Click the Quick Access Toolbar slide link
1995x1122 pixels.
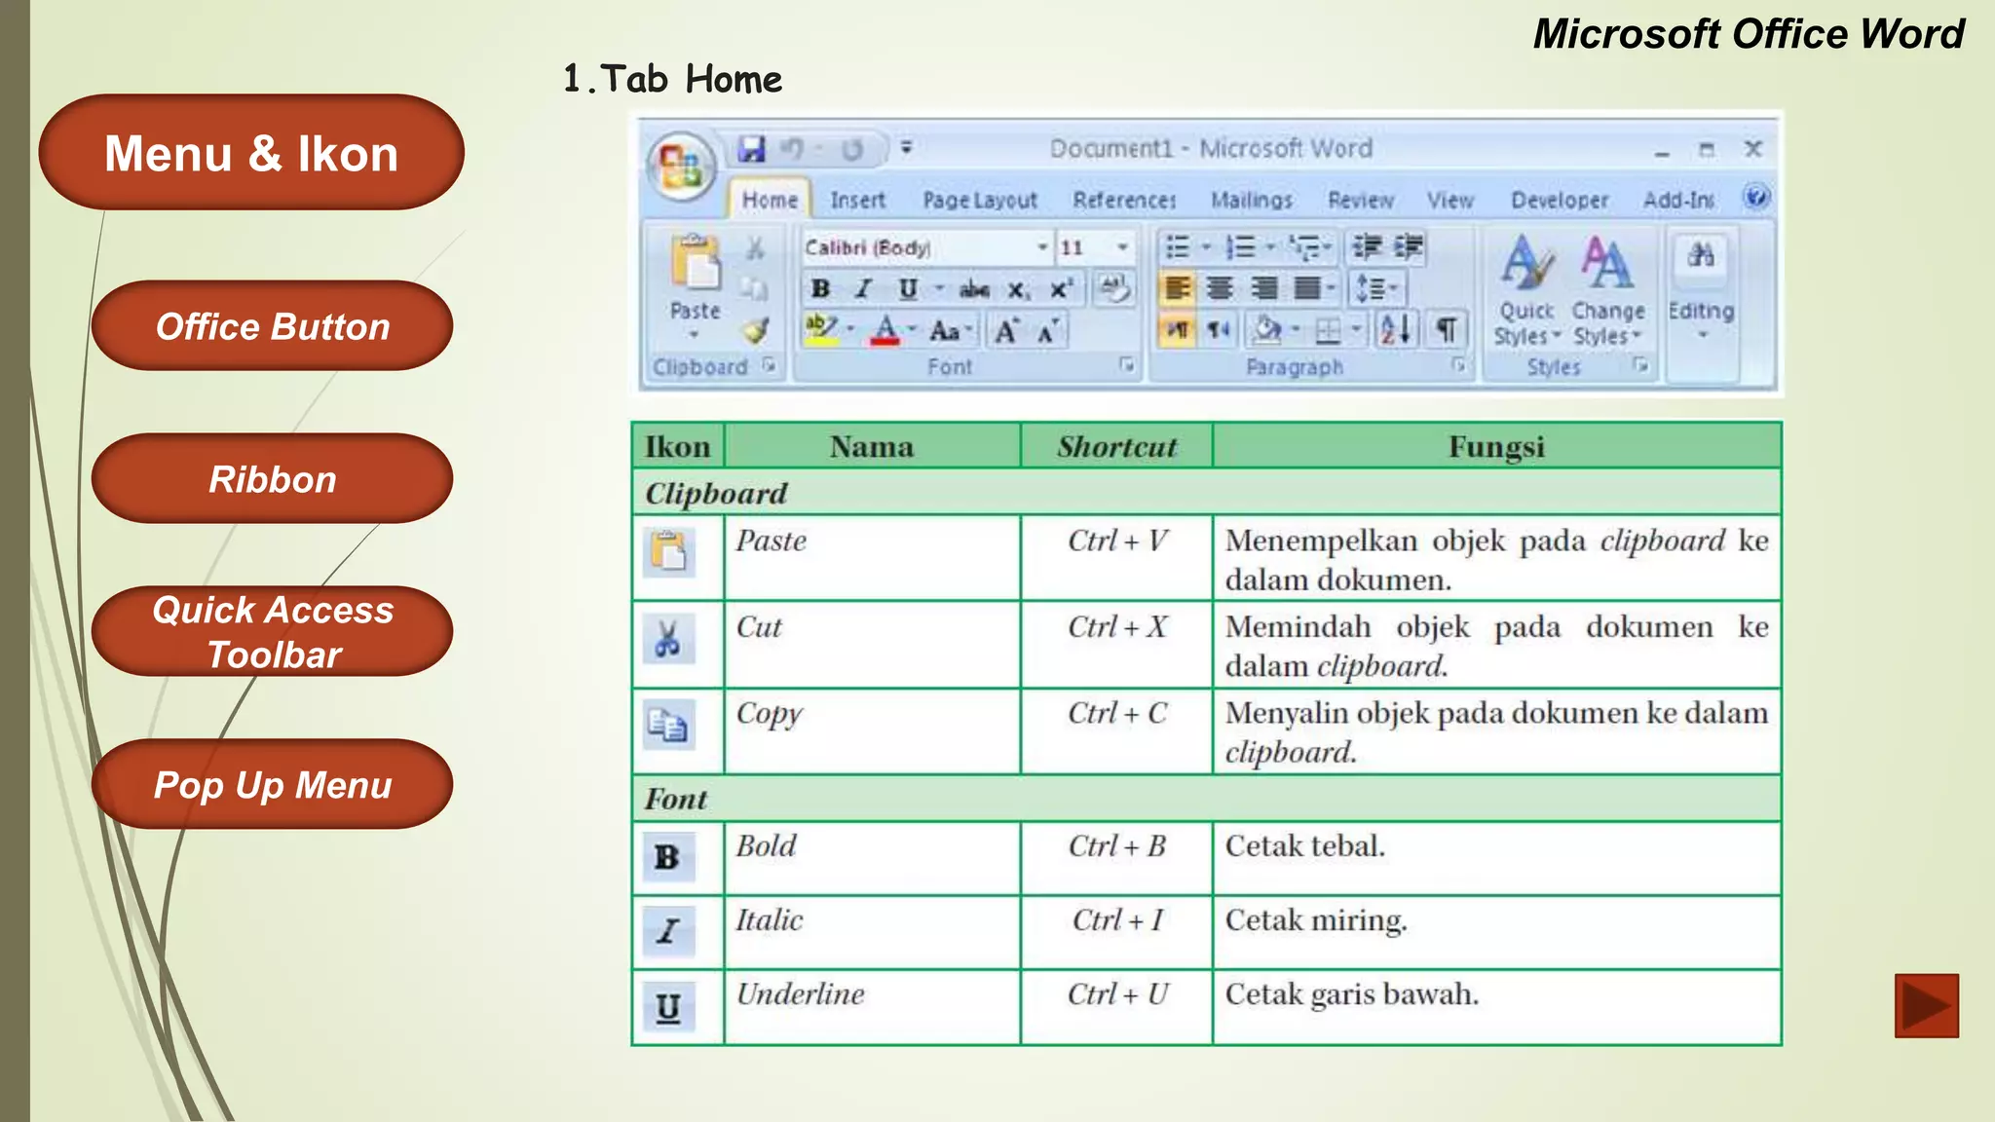coord(272,632)
